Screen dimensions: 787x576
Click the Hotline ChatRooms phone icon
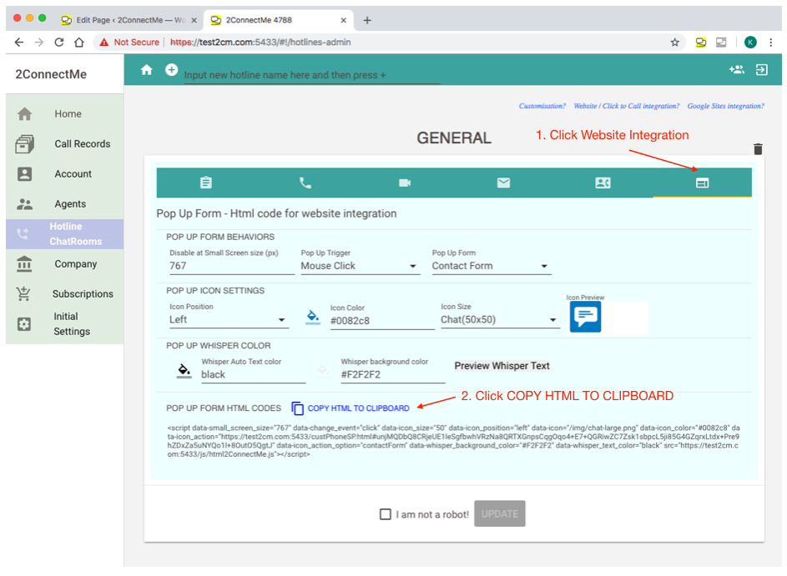click(23, 233)
